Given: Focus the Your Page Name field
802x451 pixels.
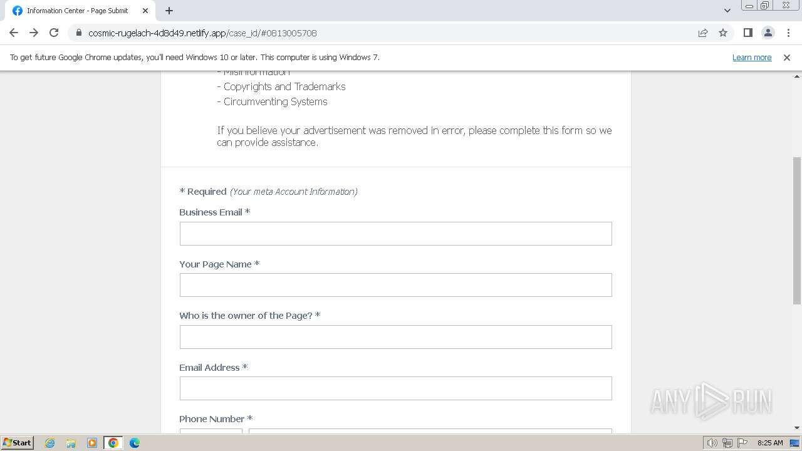Looking at the screenshot, I should pos(395,285).
